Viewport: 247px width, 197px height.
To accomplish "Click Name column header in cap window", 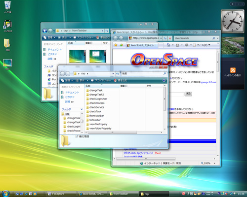I will pos(102,86).
